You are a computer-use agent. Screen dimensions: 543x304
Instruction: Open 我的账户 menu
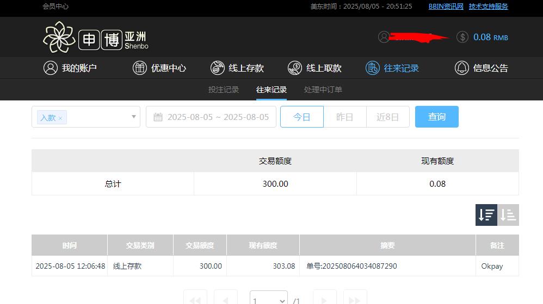70,68
